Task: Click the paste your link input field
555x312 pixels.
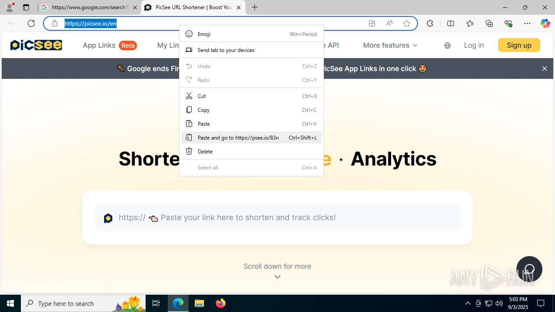Action: pyautogui.click(x=277, y=218)
